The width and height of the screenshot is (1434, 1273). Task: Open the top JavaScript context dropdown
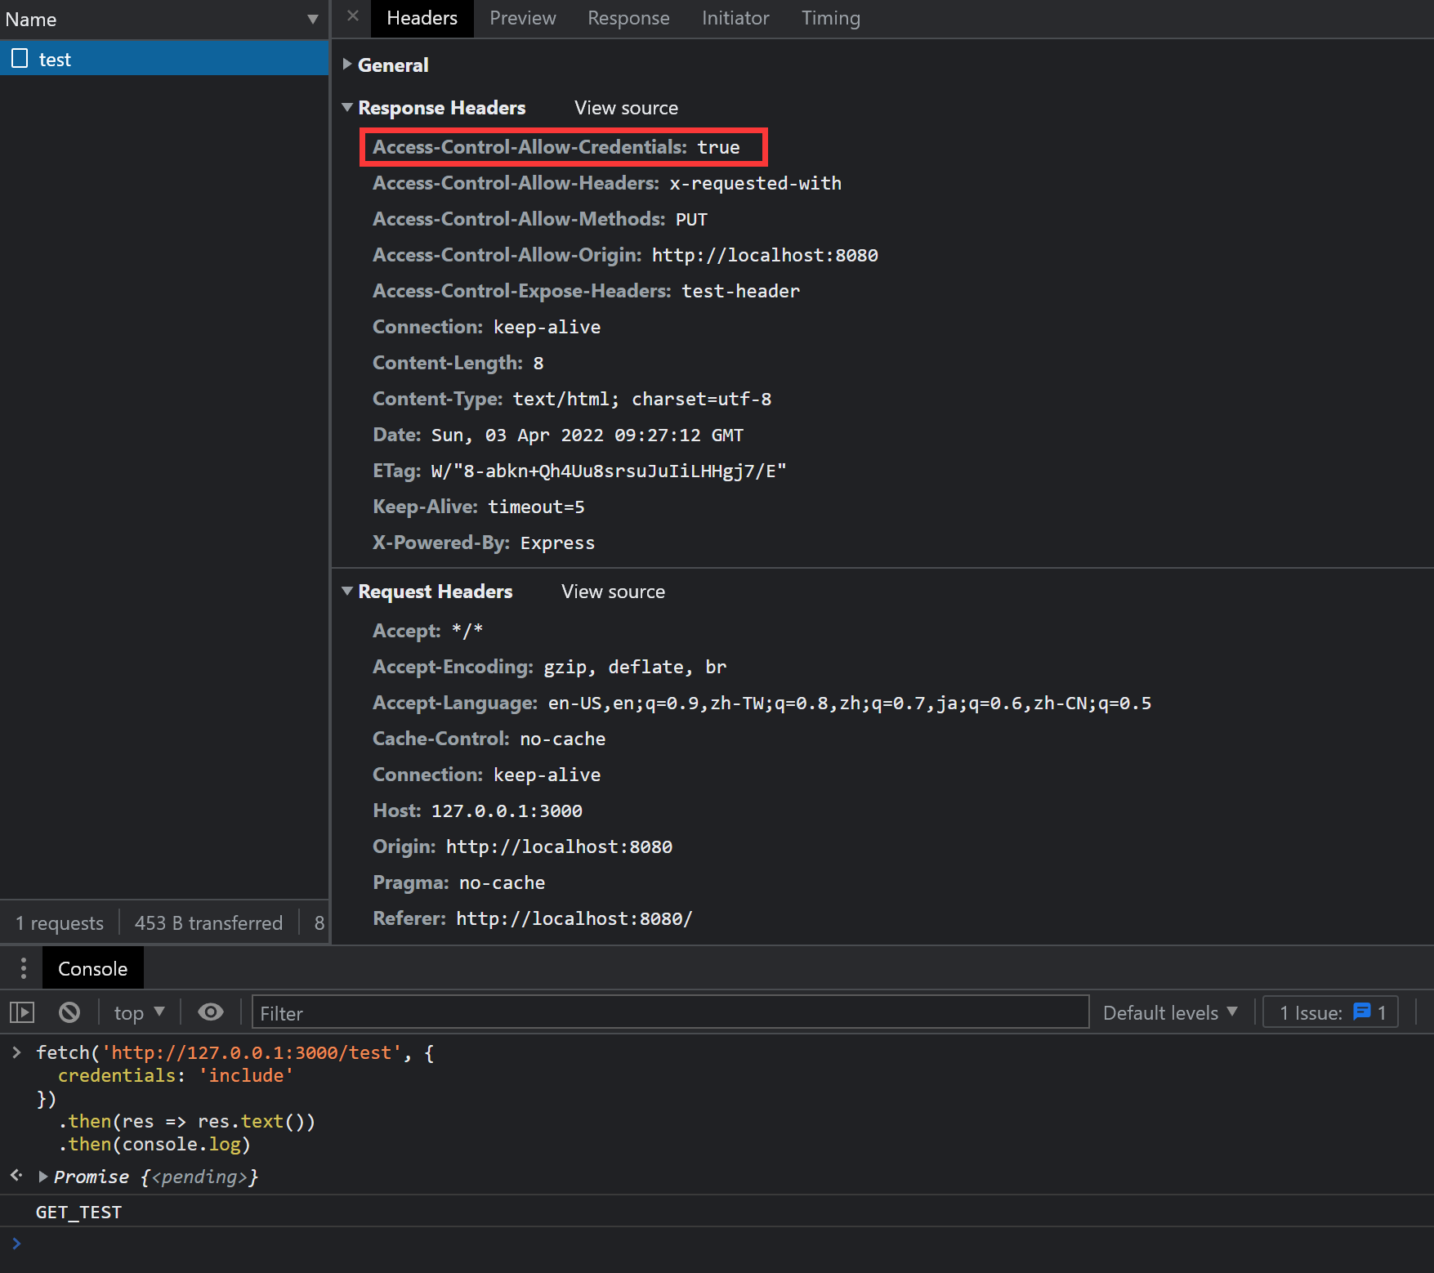(x=139, y=1013)
